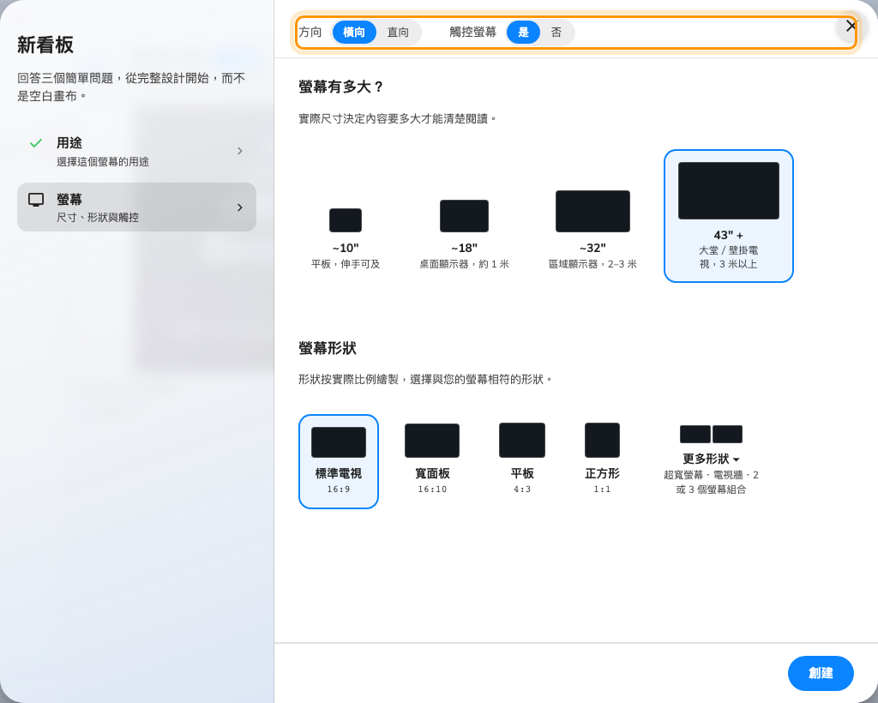Click the text 超寬螢幕・電視牆・2 或 3 個螢幕組合
Image resolution: width=878 pixels, height=703 pixels.
point(711,483)
